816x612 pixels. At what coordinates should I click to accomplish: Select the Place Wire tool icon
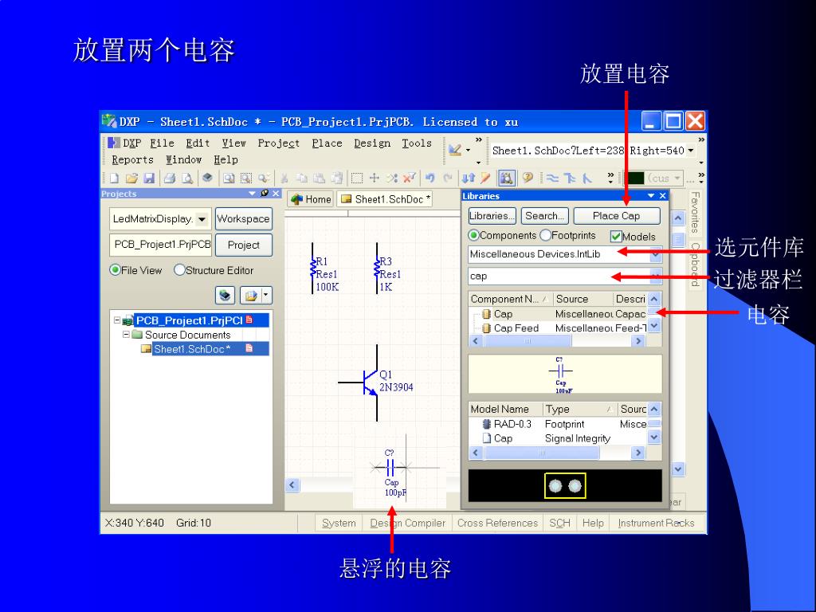[553, 178]
